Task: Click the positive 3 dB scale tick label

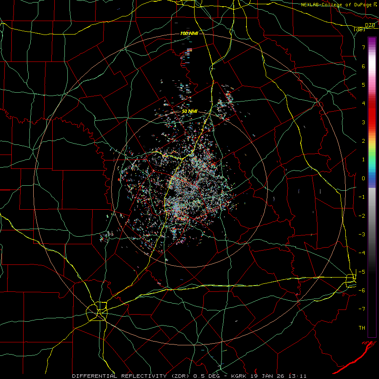Action: pos(363,122)
